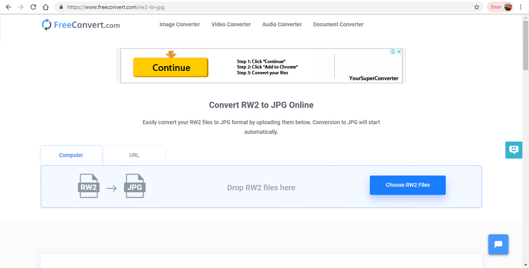Bookmark page with star icon
Image resolution: width=529 pixels, height=268 pixels.
click(477, 7)
